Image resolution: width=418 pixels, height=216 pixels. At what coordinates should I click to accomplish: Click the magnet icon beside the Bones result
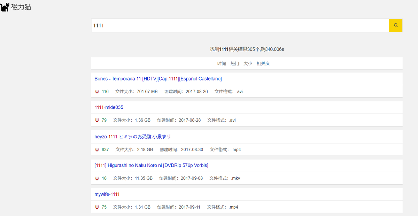[96, 91]
